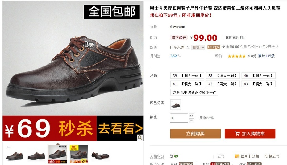Choose the 选购比平时穿的皮鞋小一码 option
This screenshot has width=287, height=165.
(x=194, y=92)
